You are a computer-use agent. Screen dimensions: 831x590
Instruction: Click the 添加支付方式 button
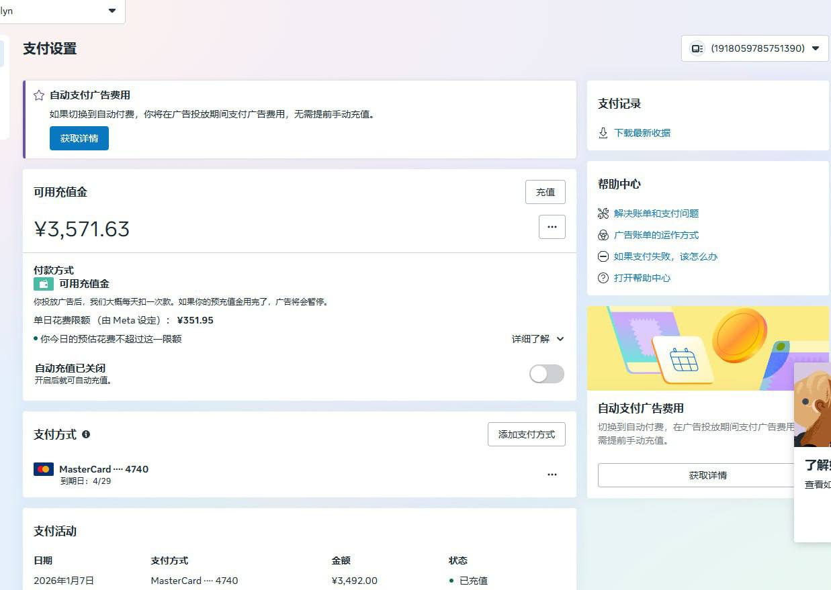[526, 434]
